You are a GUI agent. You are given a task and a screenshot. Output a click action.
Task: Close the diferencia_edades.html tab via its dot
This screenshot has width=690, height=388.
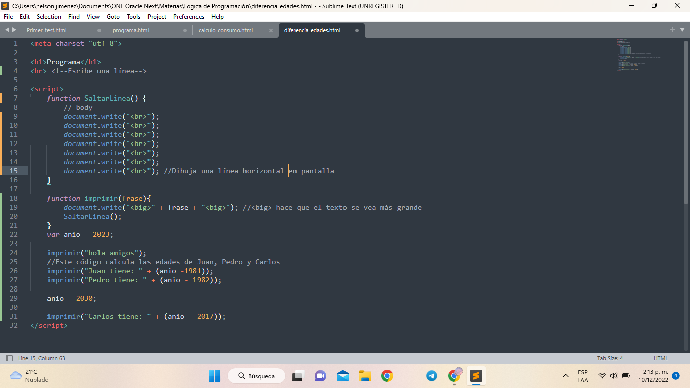[x=357, y=30]
